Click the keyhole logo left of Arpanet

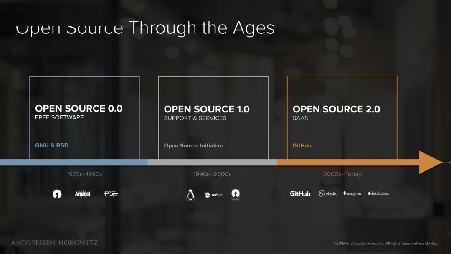pyautogui.click(x=57, y=194)
